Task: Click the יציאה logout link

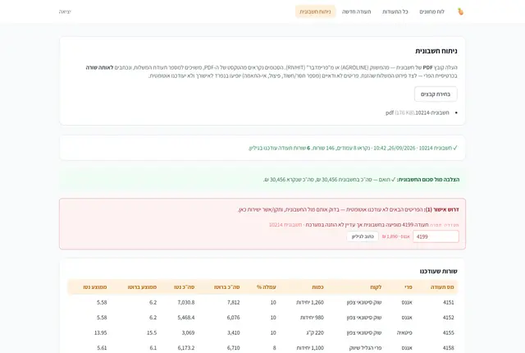Action: point(65,11)
